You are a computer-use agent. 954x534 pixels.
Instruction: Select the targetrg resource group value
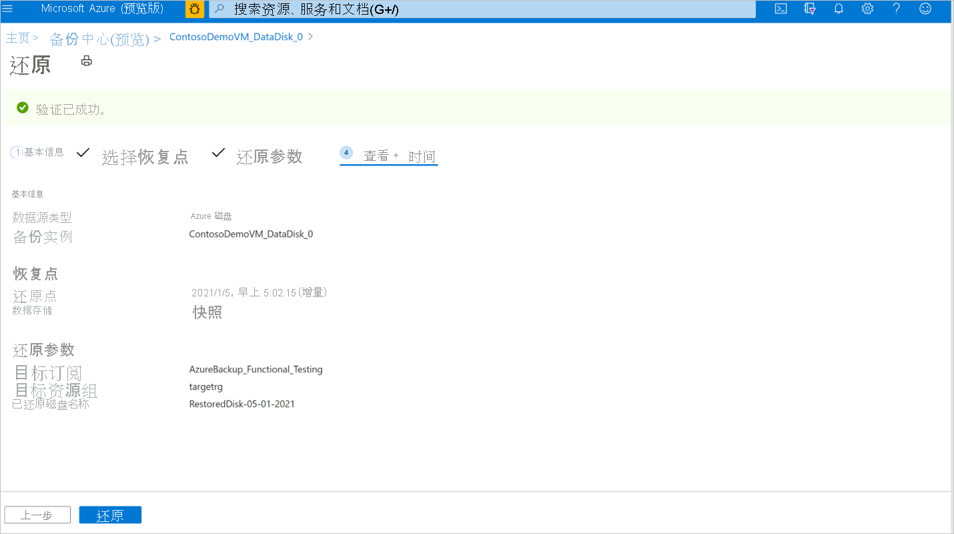coord(206,387)
